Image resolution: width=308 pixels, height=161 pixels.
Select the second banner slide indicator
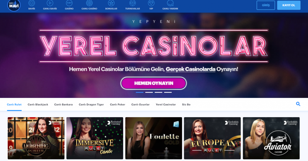click(x=149, y=92)
